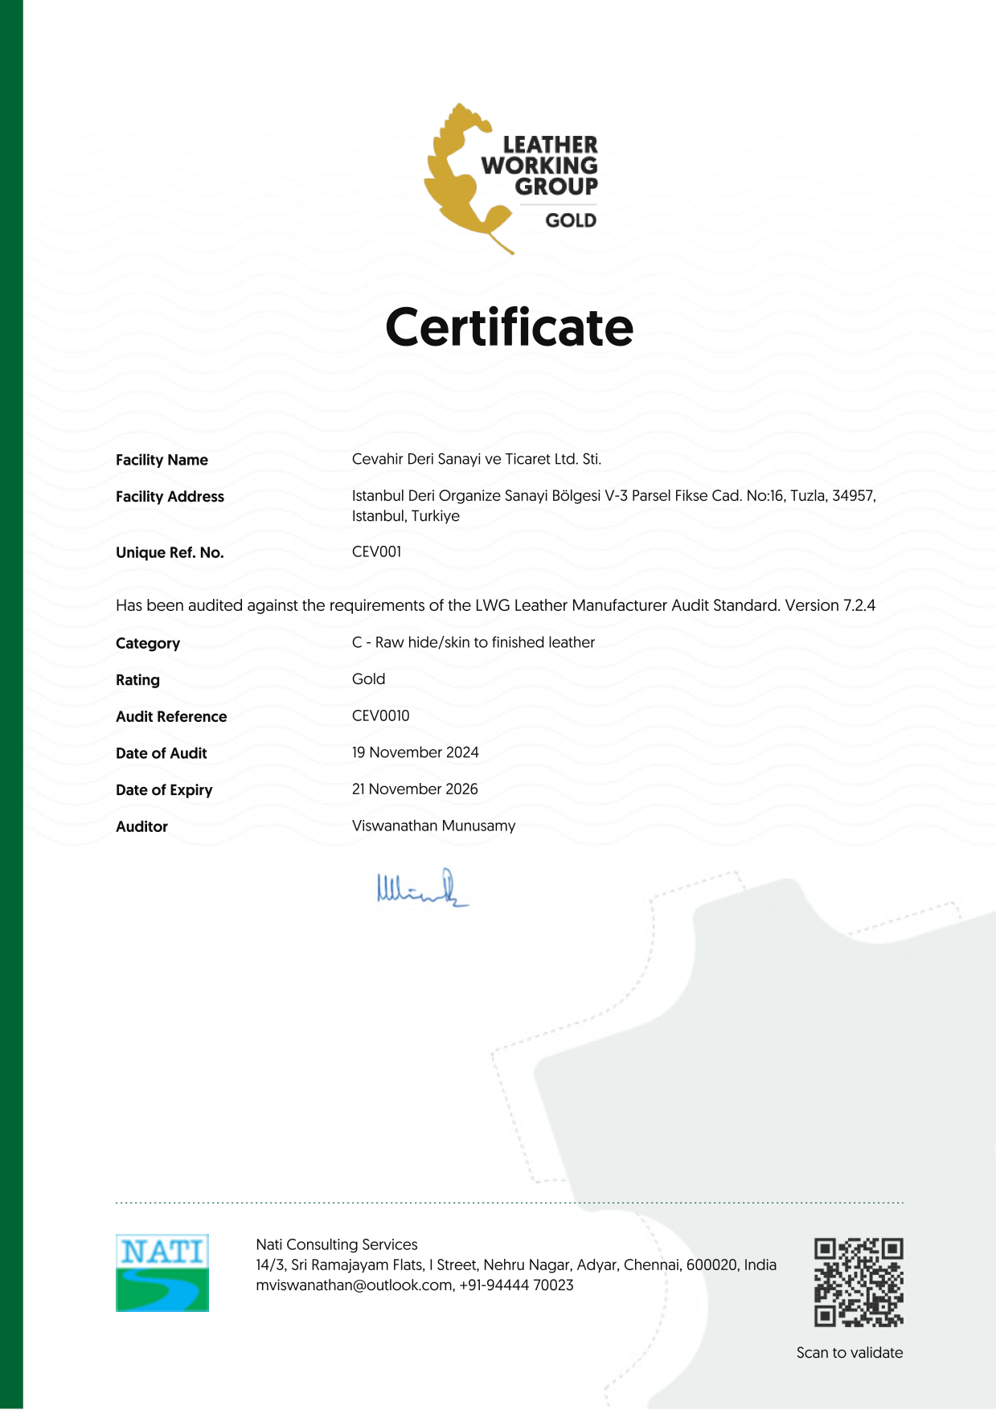The height and width of the screenshot is (1410, 996).
Task: Click the Unique Ref. No. value CEV001
Action: tap(376, 551)
